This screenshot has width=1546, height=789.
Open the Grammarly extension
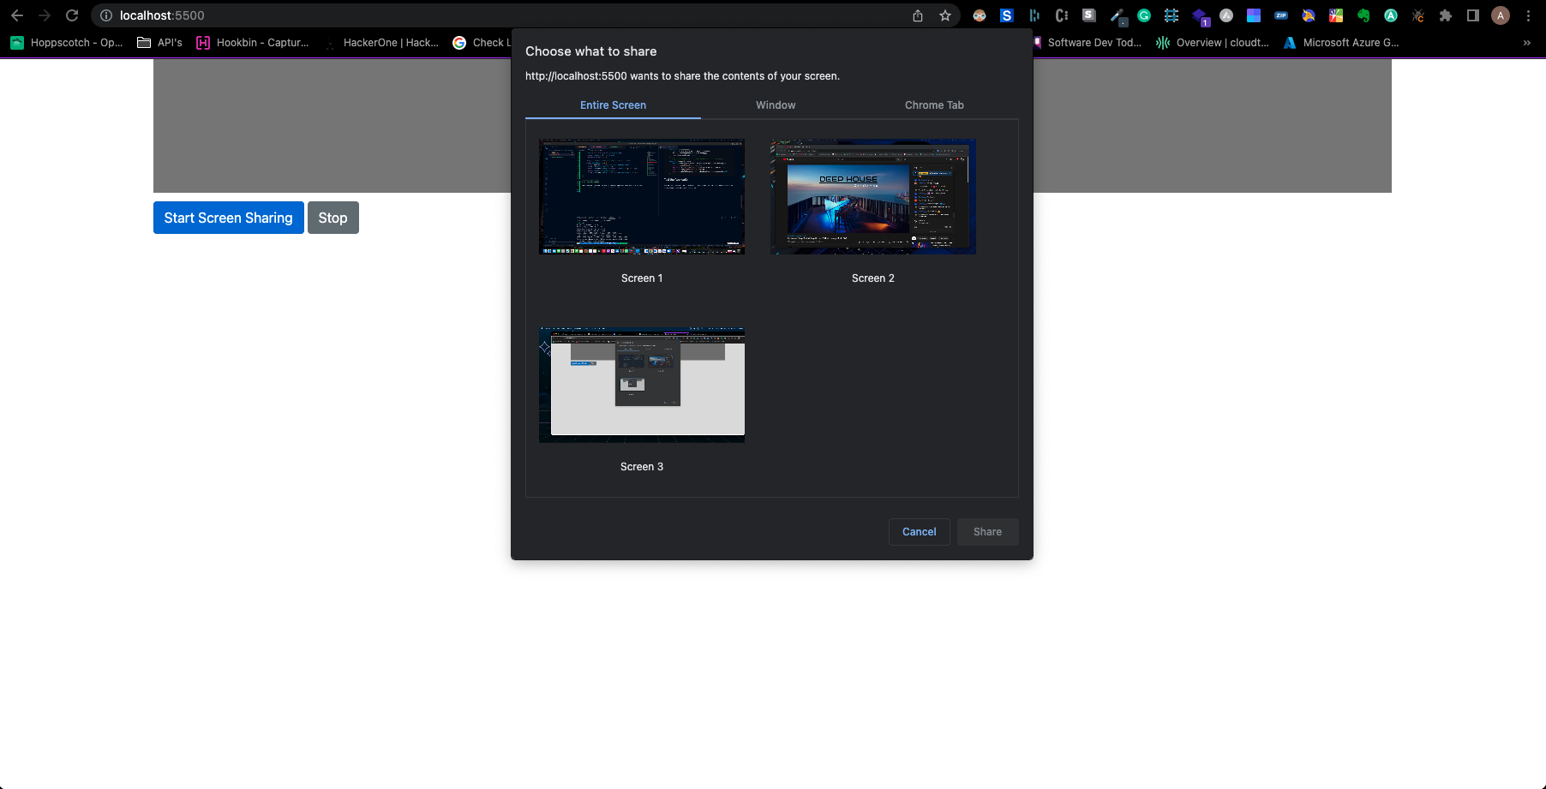pos(1143,15)
